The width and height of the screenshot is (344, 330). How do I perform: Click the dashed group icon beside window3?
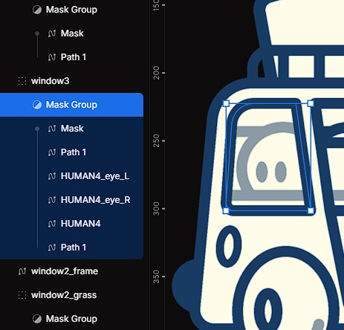[x=22, y=81]
